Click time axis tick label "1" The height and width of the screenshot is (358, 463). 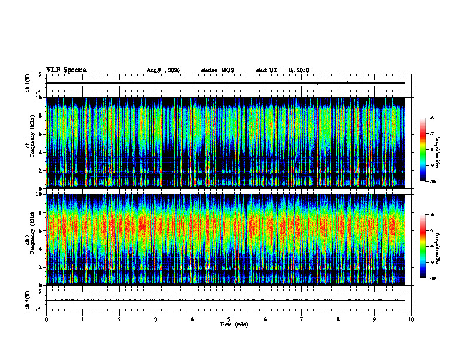[82, 319]
